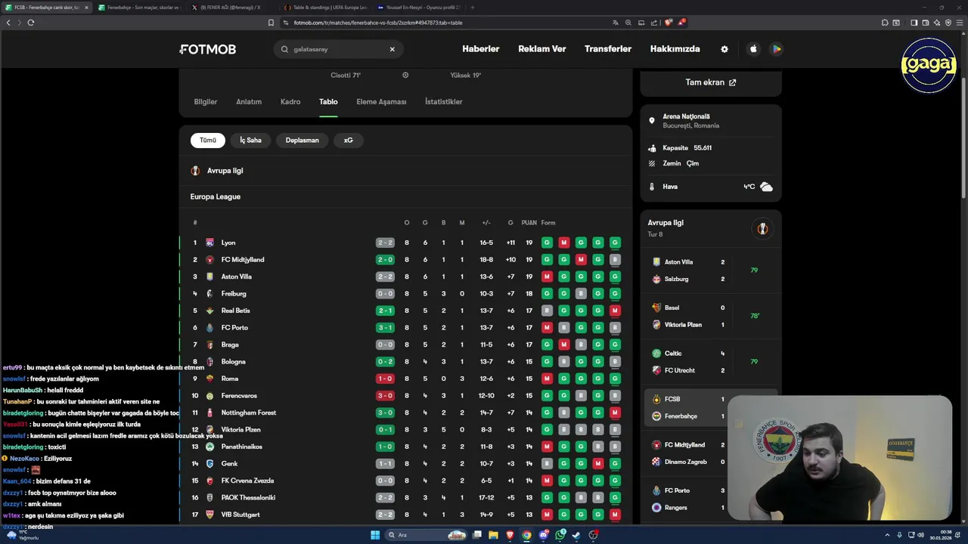
Task: Click the FC Porto crest in table
Action: pyautogui.click(x=210, y=328)
